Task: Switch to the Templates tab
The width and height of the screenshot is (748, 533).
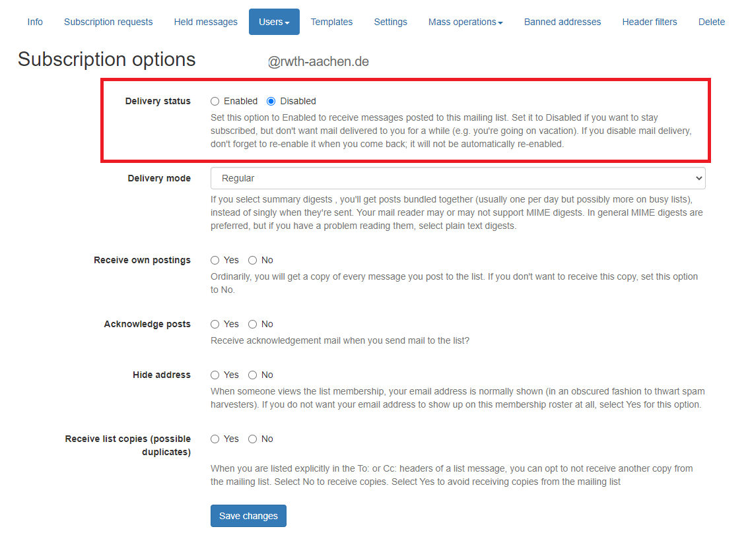Action: [x=331, y=22]
